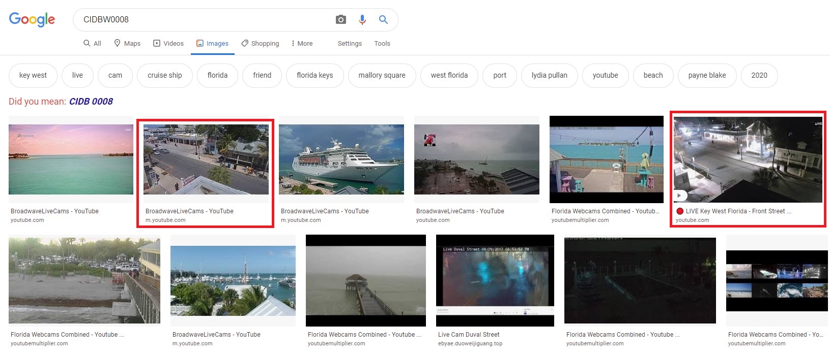The image size is (830, 356).
Task: Open the pink sunset ocean thumbnail
Action: click(71, 159)
